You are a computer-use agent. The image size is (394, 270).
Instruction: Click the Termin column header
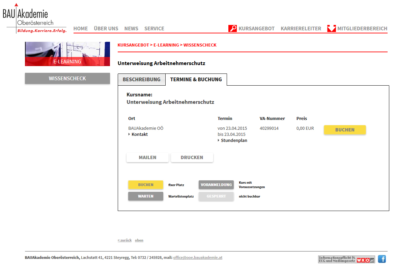point(225,119)
